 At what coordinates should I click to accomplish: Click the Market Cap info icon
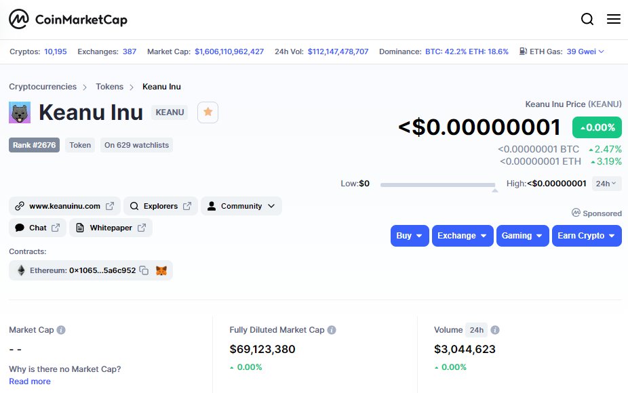point(61,330)
